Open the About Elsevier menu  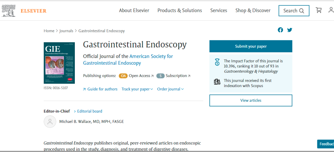coord(134,10)
